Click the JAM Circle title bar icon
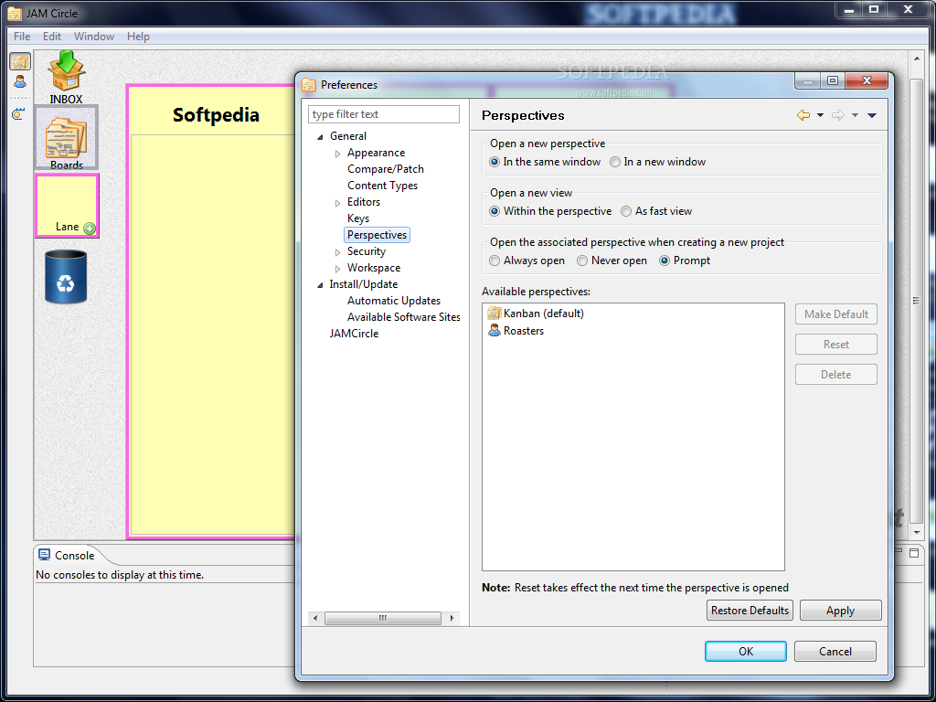 click(15, 13)
